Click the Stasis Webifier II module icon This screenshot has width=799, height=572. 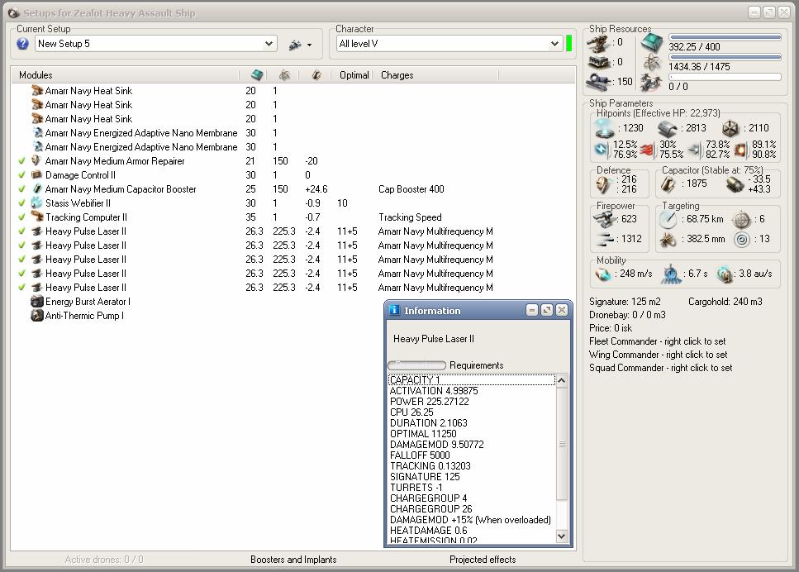tap(36, 203)
